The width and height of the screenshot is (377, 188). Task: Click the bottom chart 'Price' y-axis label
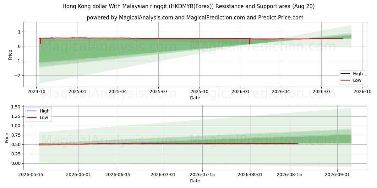7,138
